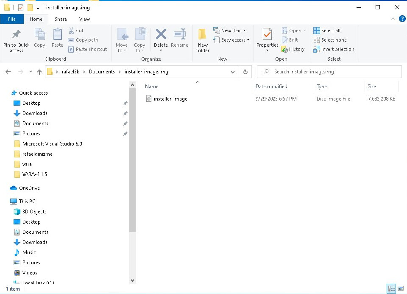
Task: Click the Delete icon in the ribbon
Action: (x=161, y=34)
